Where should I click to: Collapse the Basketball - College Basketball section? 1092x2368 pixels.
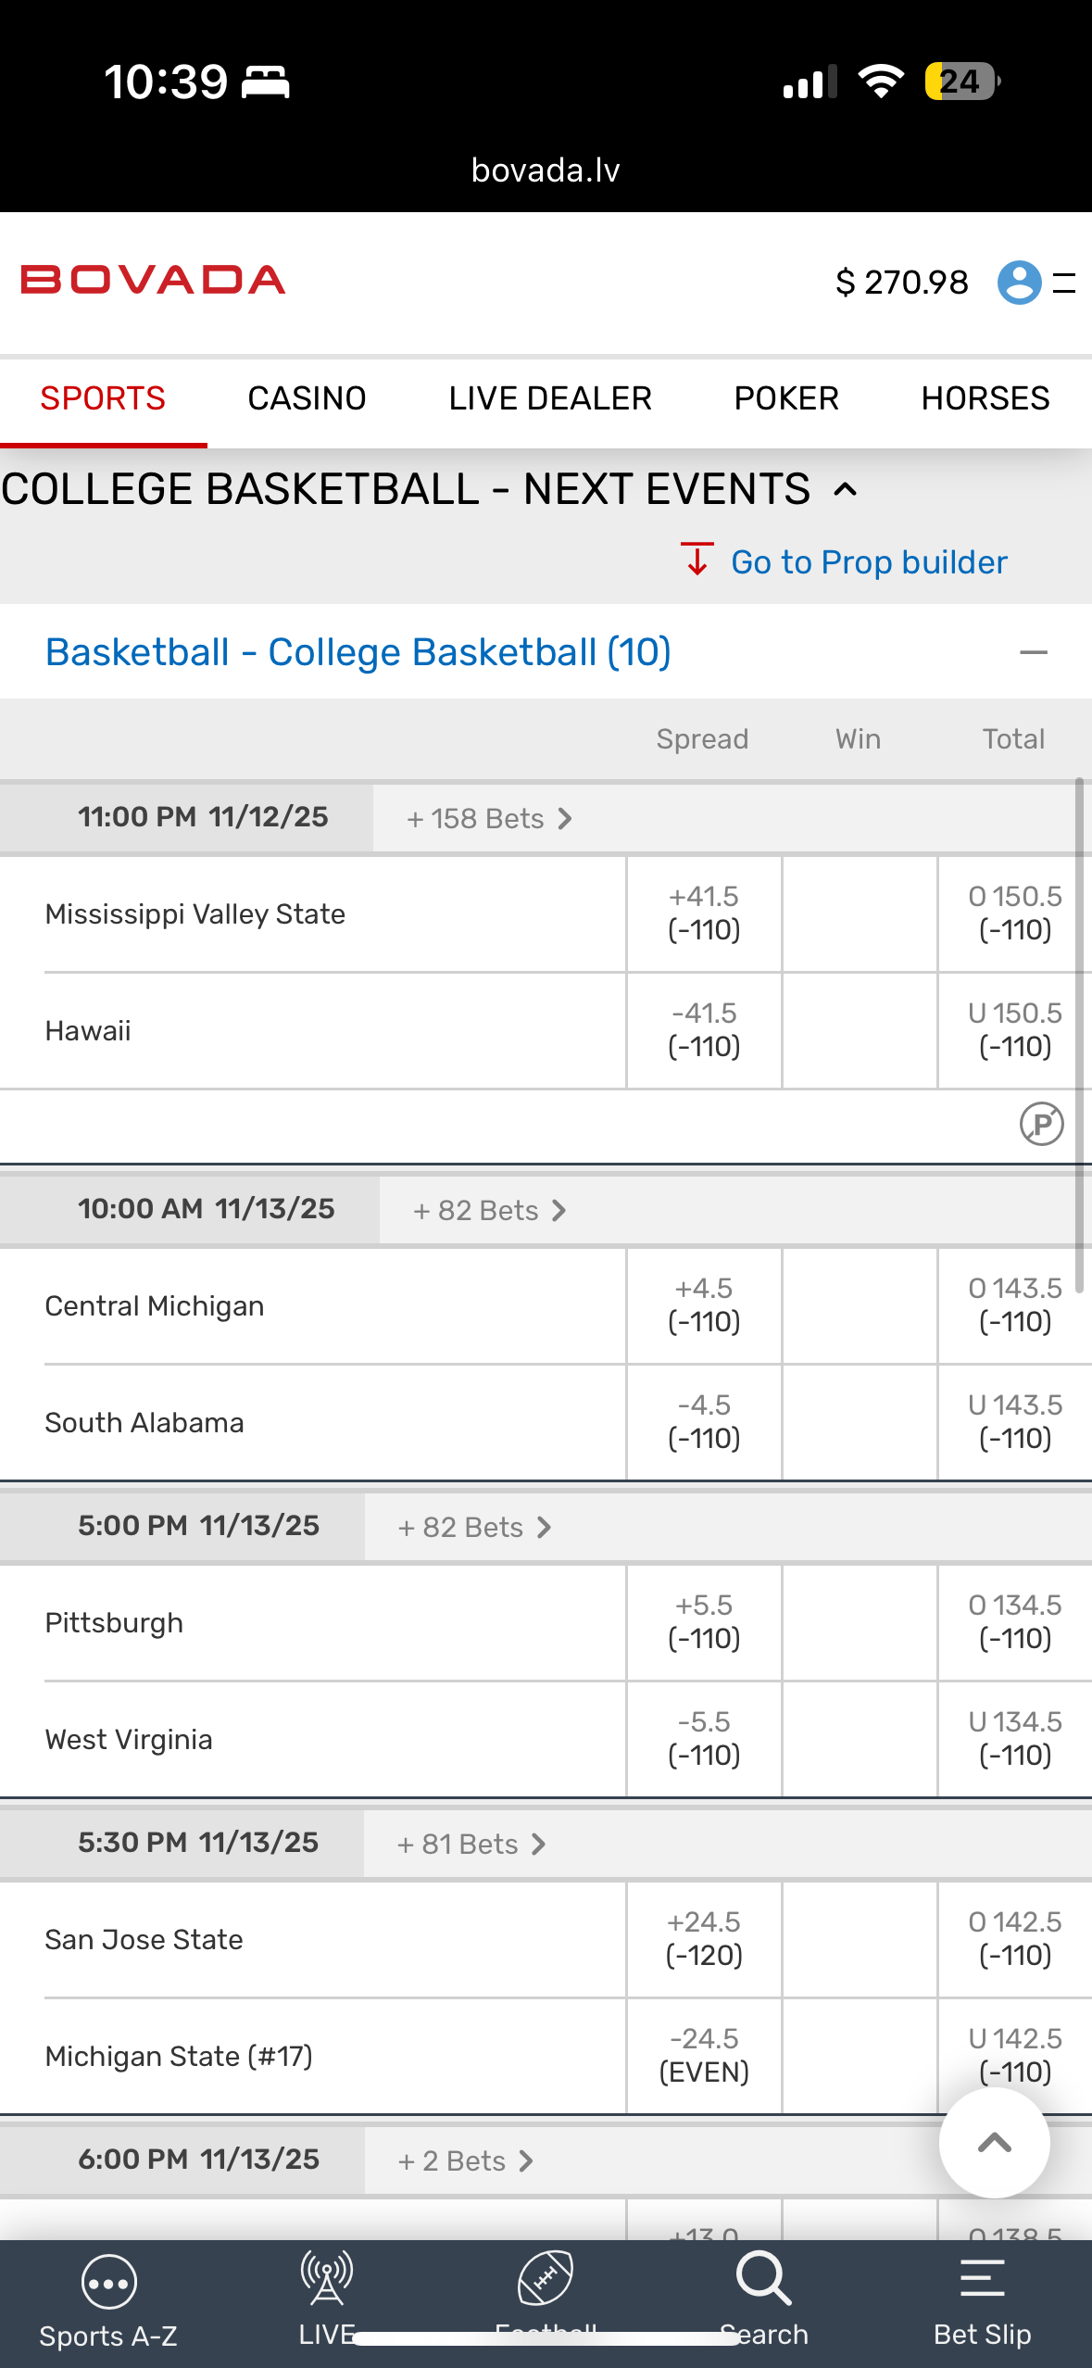[1034, 653]
